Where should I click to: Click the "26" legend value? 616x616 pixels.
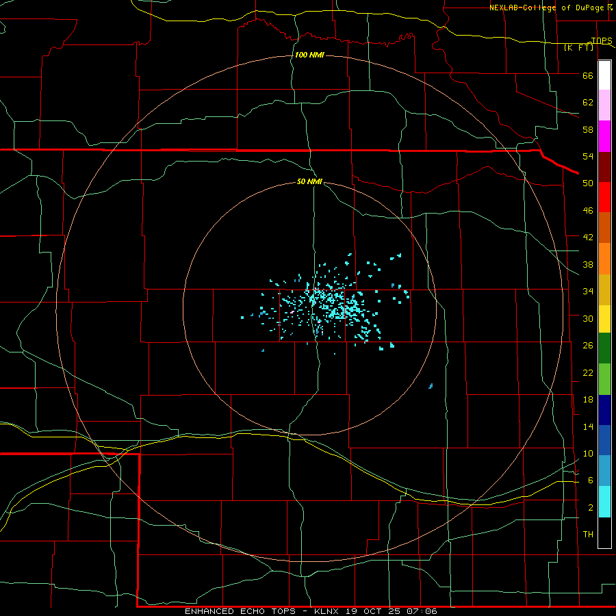pos(588,346)
